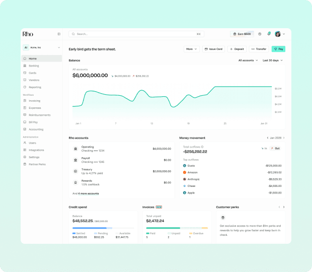
Task: Click the credit spend progress bar
Action: pos(103,228)
